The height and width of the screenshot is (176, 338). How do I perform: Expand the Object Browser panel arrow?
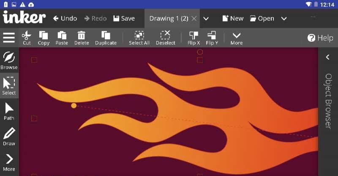click(x=327, y=57)
